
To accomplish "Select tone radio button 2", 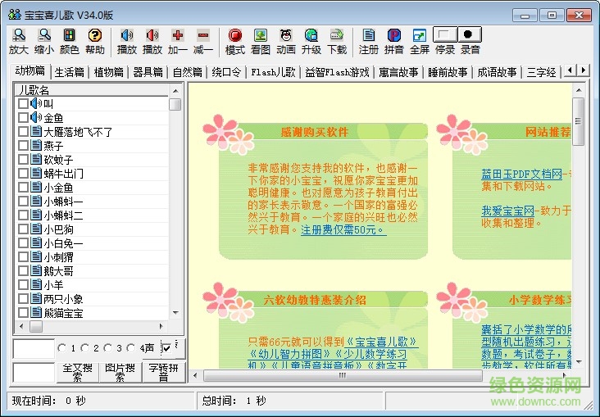I will [86, 348].
